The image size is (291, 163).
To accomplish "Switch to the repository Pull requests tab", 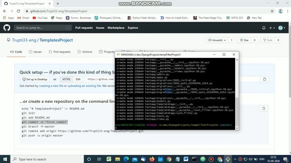I will [x=60, y=52].
